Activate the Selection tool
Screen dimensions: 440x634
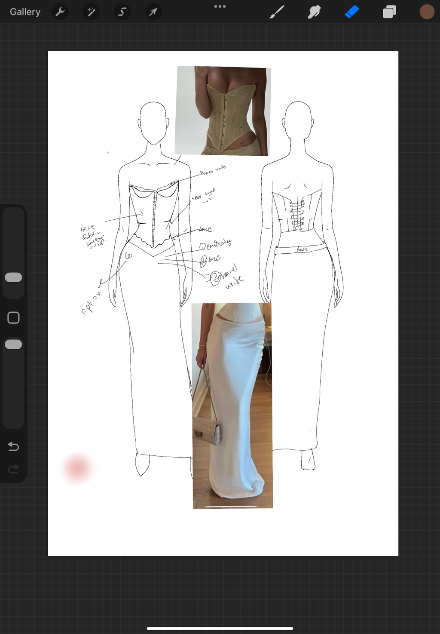(122, 12)
